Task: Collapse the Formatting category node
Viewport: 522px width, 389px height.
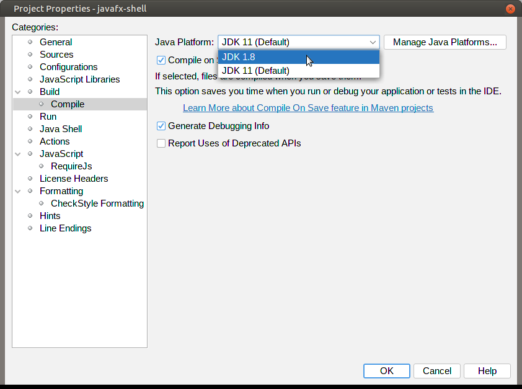Action: point(18,191)
